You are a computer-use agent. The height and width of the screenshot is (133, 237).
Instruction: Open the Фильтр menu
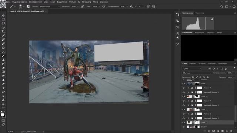click(x=72, y=2)
